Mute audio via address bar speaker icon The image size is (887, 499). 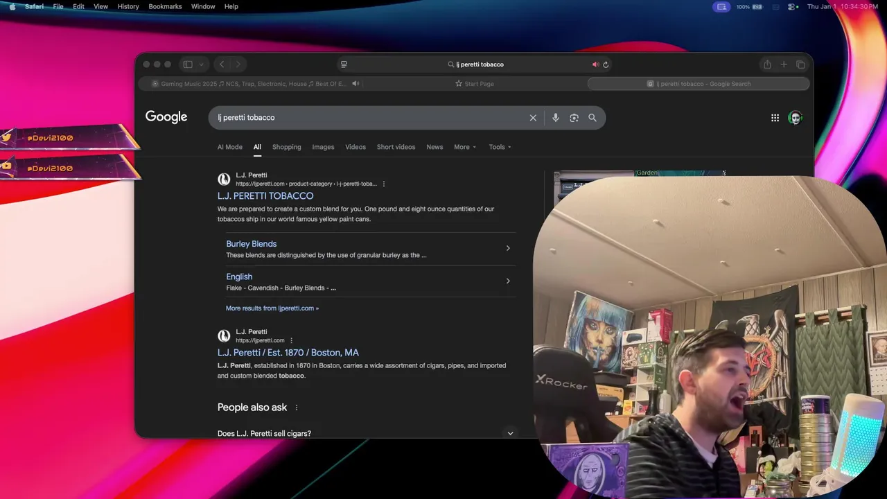coord(595,64)
